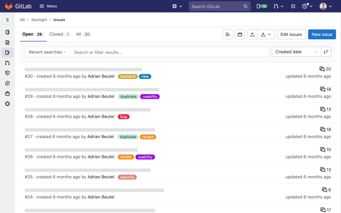Click the bug label on issue #28
This screenshot has width=341, height=213.
(123, 116)
